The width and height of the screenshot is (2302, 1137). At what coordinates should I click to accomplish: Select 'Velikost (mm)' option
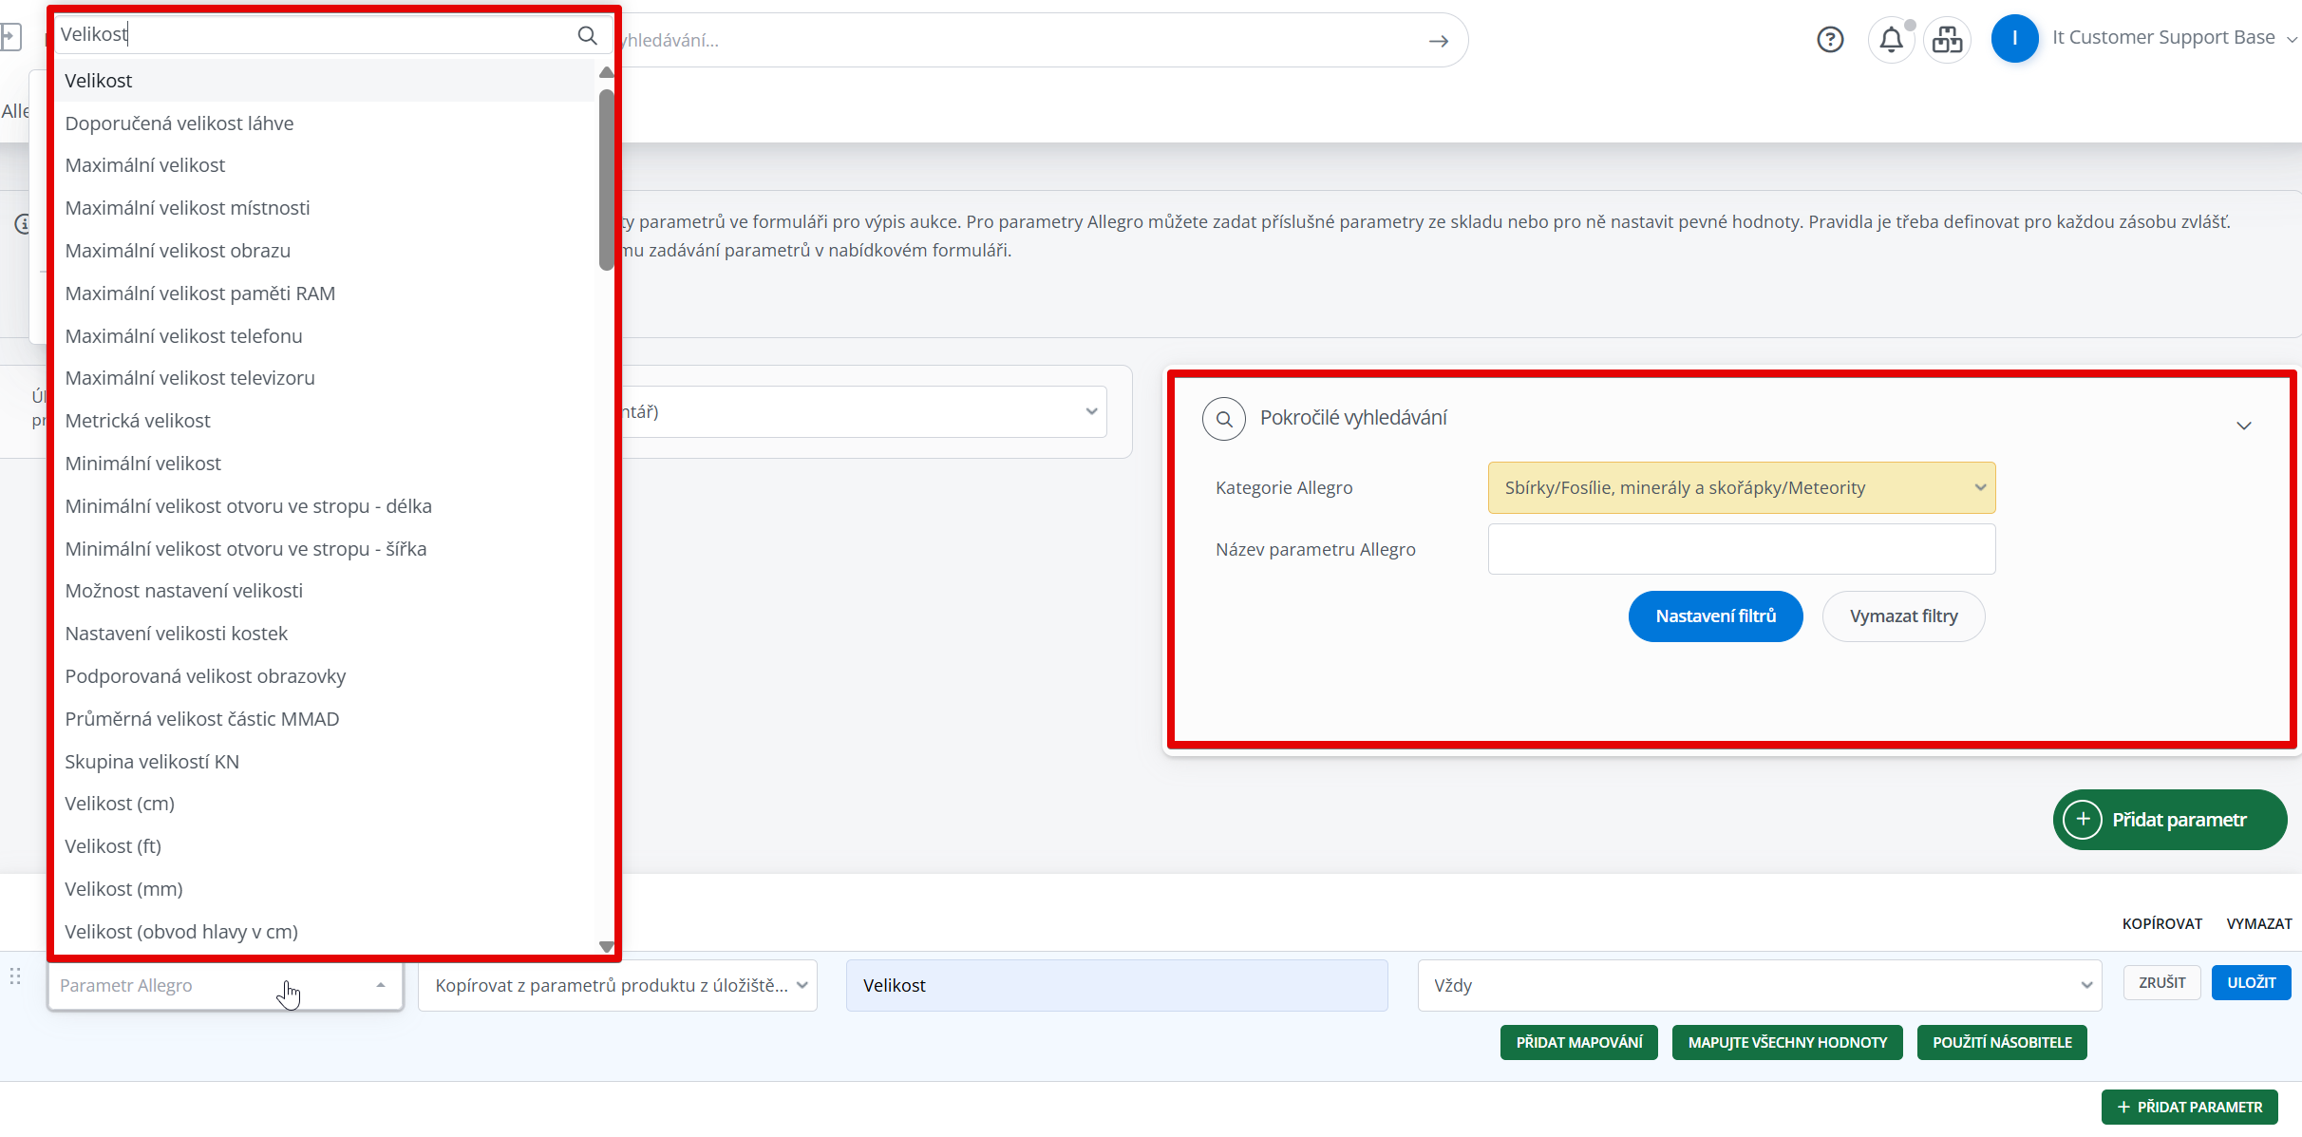325,889
